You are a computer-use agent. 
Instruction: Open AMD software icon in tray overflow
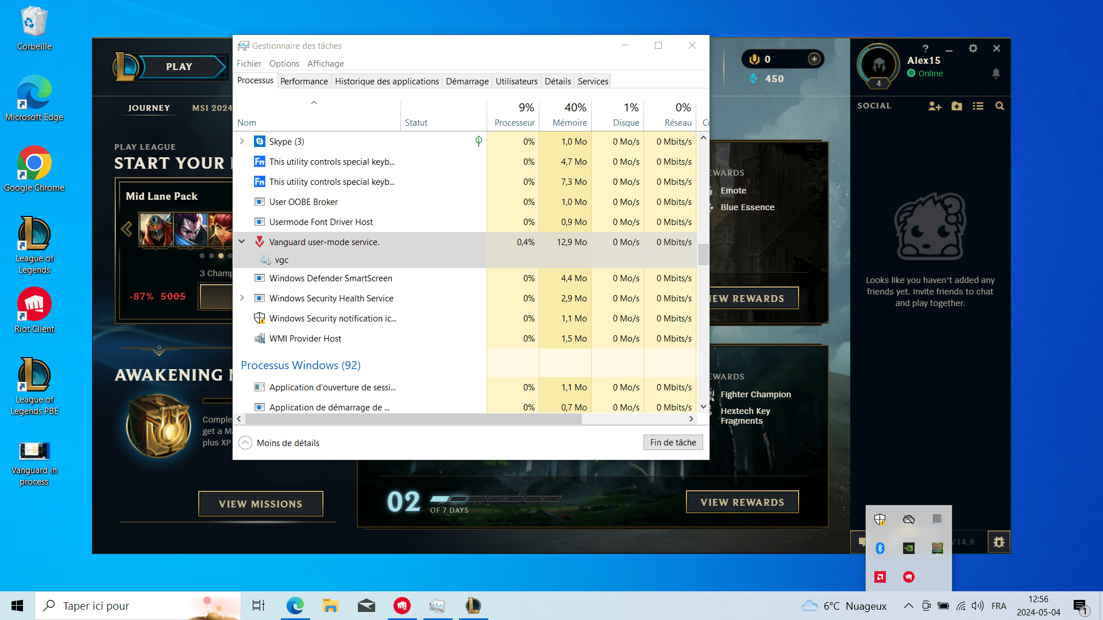(x=880, y=577)
